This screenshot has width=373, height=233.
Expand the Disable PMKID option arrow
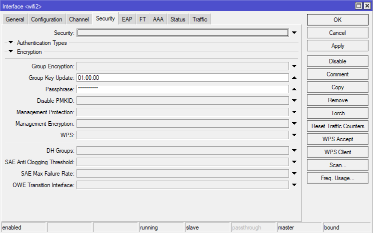click(x=294, y=101)
